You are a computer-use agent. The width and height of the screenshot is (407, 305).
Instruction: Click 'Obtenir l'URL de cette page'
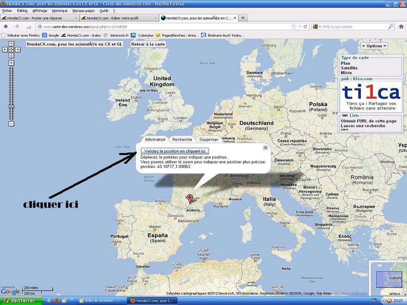coord(369,121)
